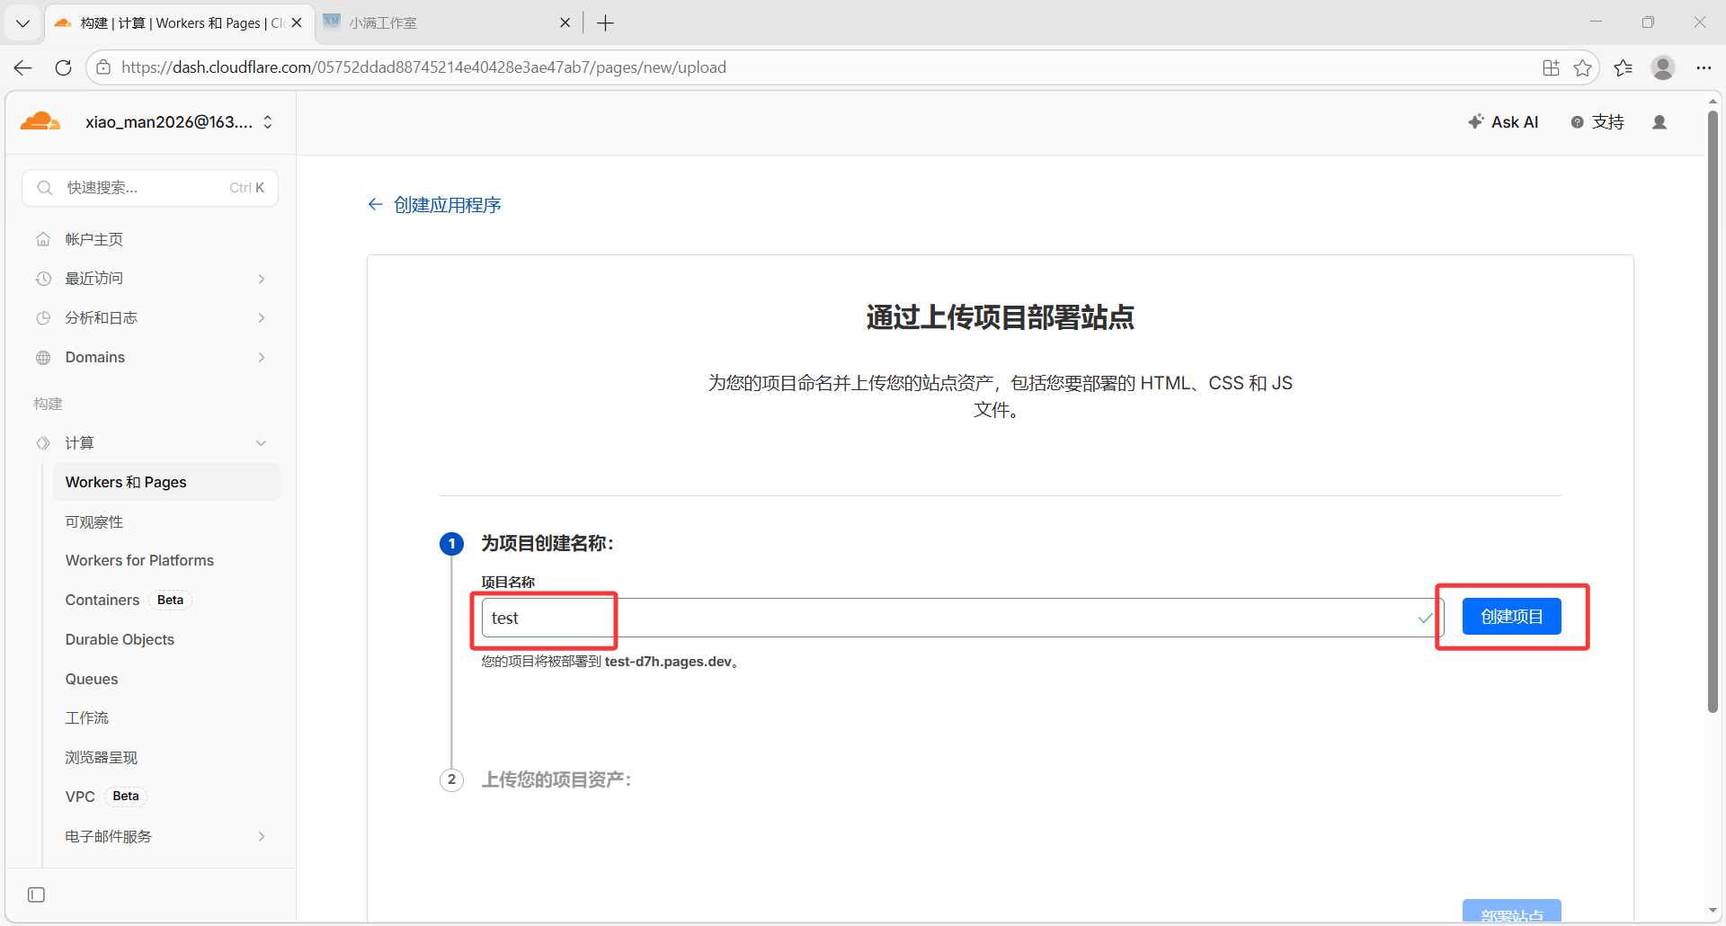Screen dimensions: 1726x926
Task: Click the 项目名称 text field
Action: (953, 618)
